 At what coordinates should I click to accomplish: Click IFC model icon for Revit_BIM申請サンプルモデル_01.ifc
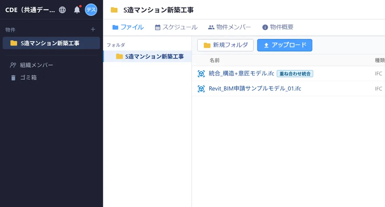(x=201, y=88)
